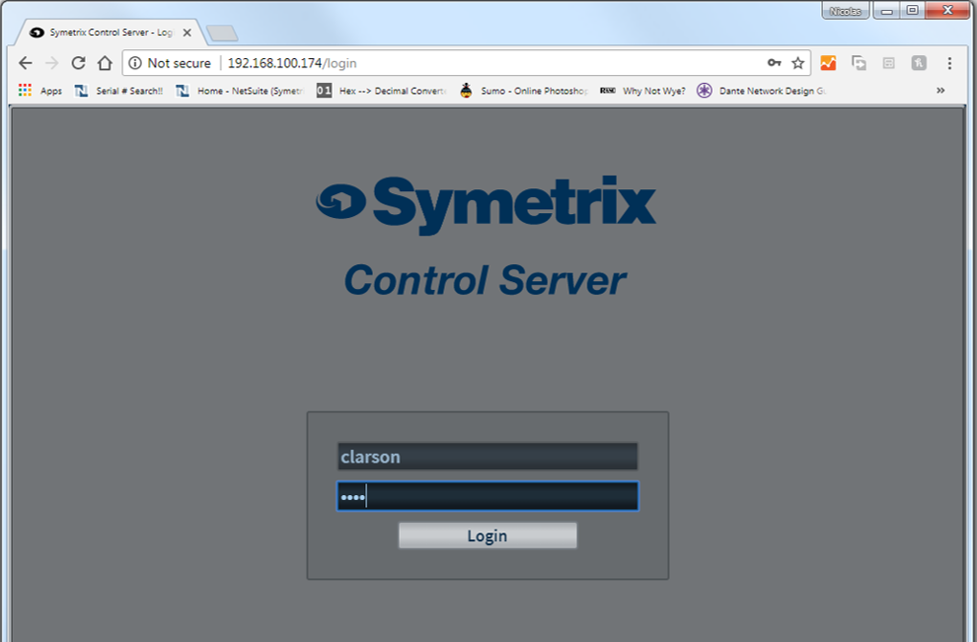Open the Apps grid shortcut
Image resolution: width=977 pixels, height=642 pixels.
point(40,91)
